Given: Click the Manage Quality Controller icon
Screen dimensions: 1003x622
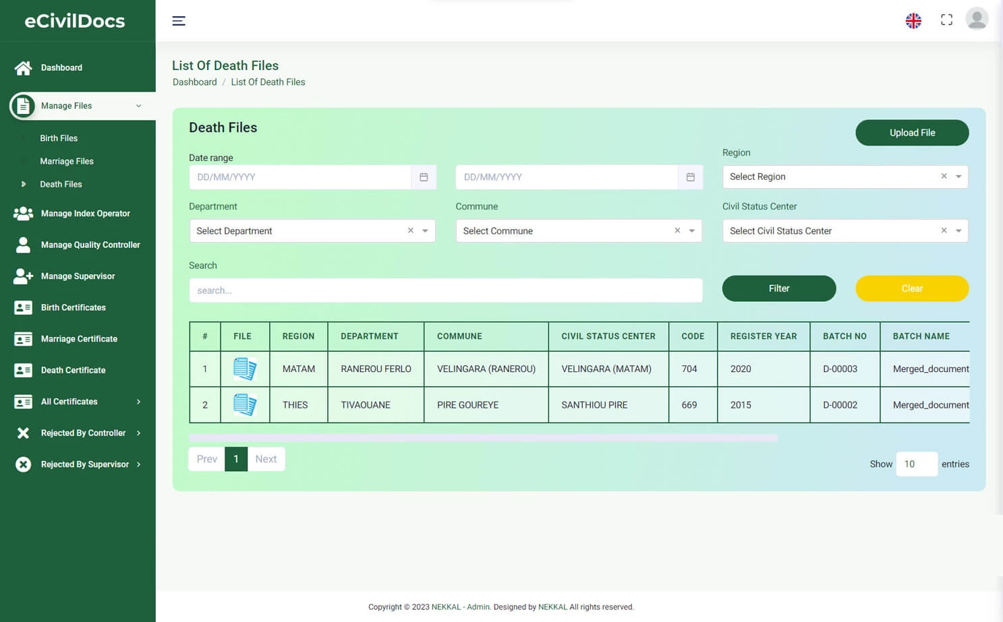Looking at the screenshot, I should 22,245.
